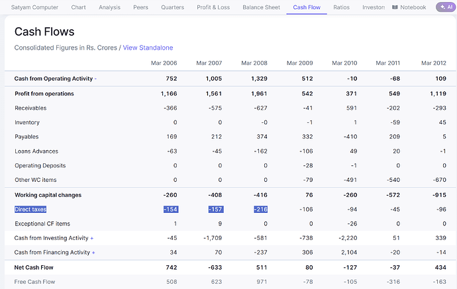This screenshot has width=457, height=289.
Task: Click the AI sparkle button
Action: tap(446, 7)
